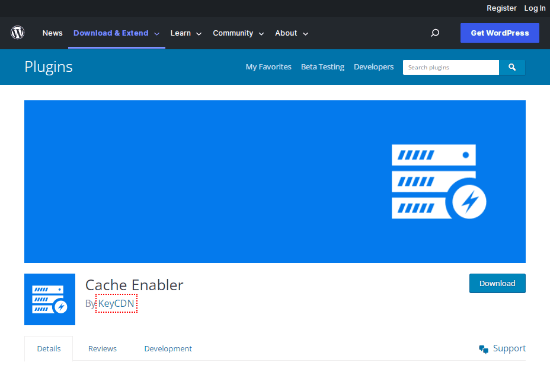Switch to the Development tab

click(168, 348)
